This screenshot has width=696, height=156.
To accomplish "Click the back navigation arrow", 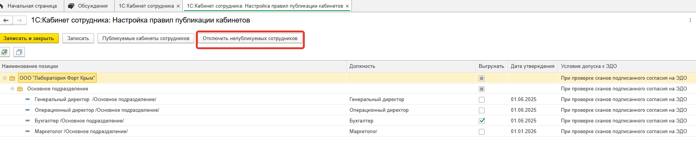I will tap(6, 20).
